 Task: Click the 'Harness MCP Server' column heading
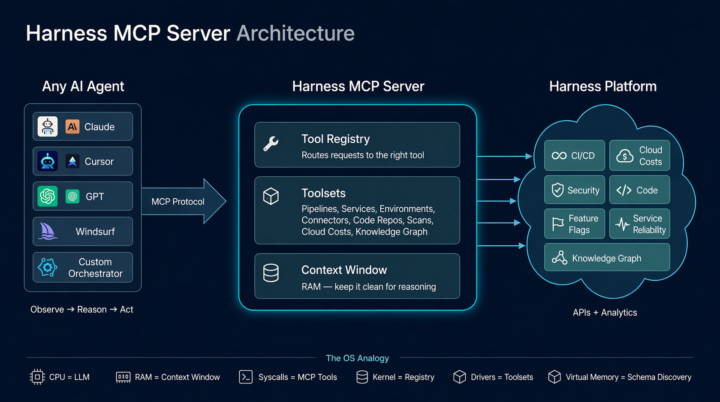[358, 87]
